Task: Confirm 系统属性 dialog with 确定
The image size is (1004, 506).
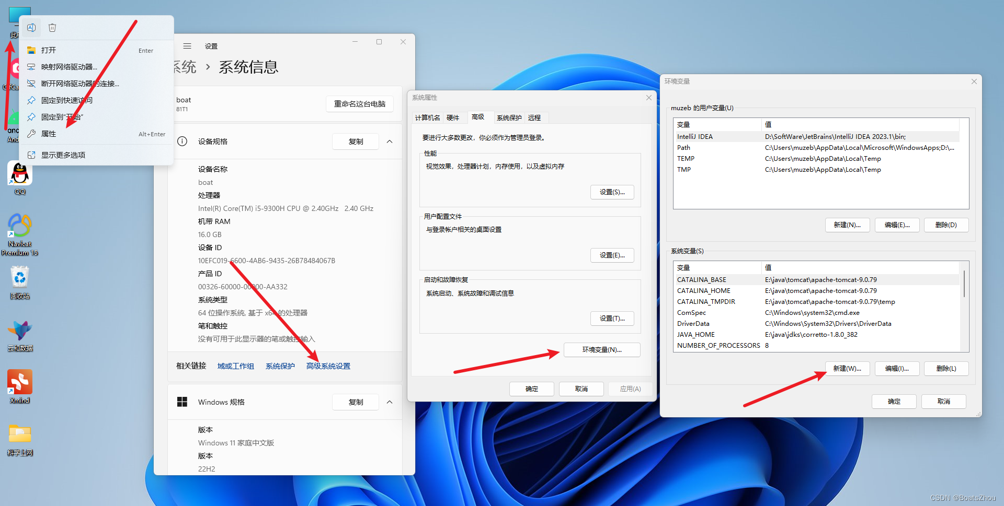Action: coord(532,389)
